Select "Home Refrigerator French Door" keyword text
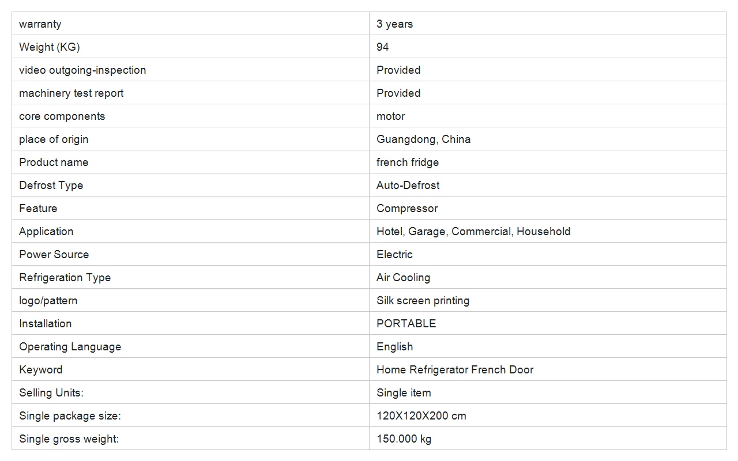Image resolution: width=738 pixels, height=461 pixels. 455,369
